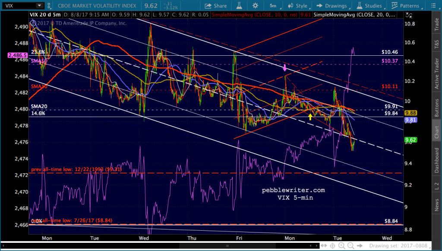The width and height of the screenshot is (442, 251).
Task: Expand the Style menu
Action: point(297,6)
